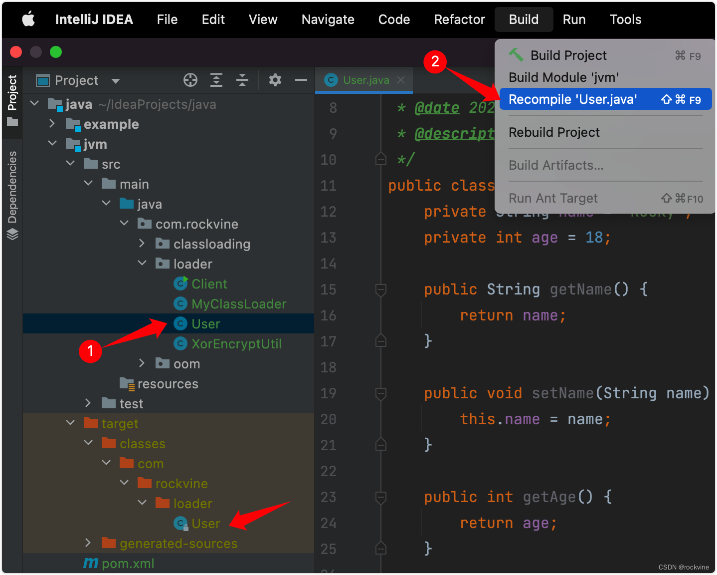The width and height of the screenshot is (717, 575).
Task: Collapse the src folder
Action: [x=70, y=163]
